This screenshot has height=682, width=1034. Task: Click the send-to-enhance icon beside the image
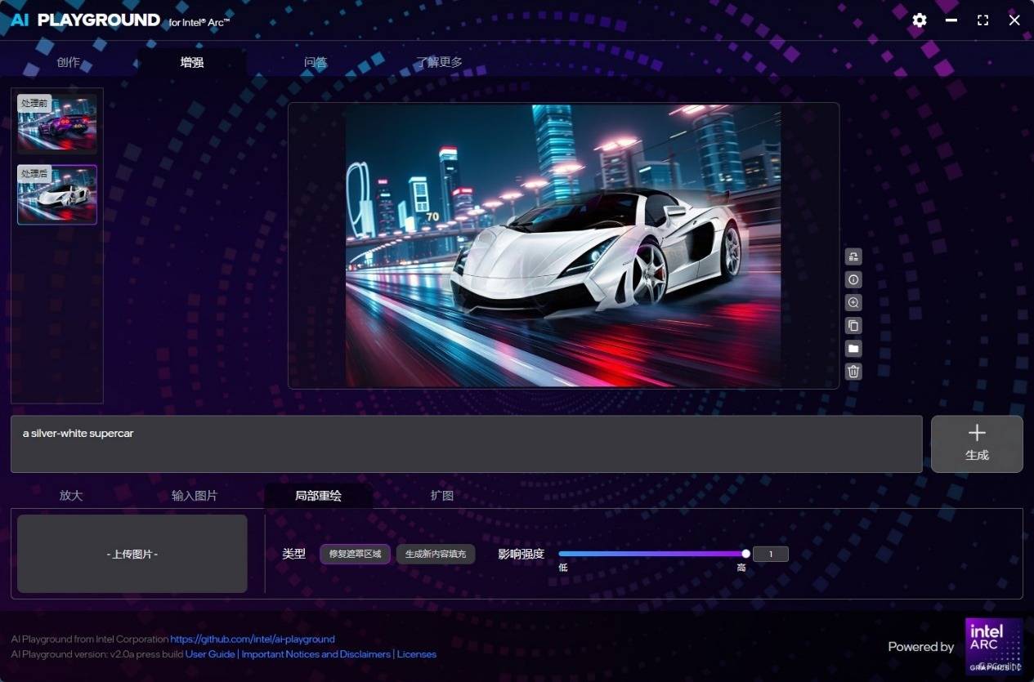point(853,256)
